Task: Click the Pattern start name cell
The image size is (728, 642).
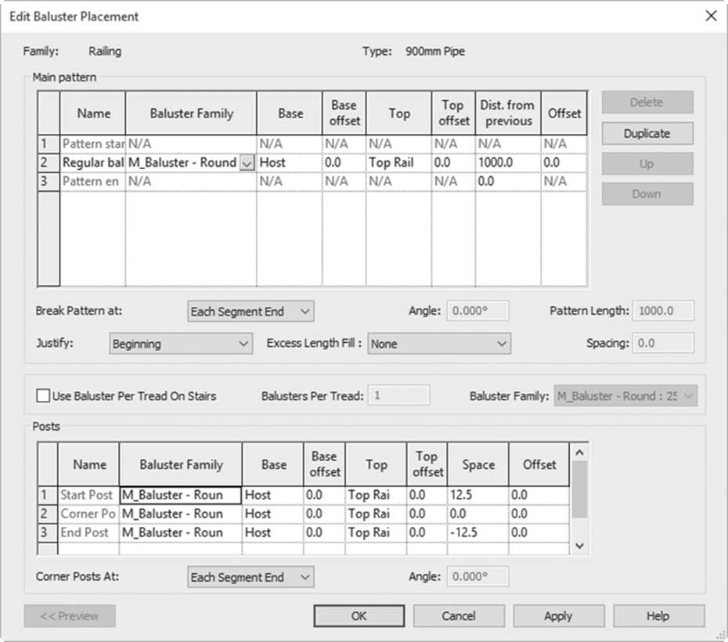Action: tap(93, 144)
